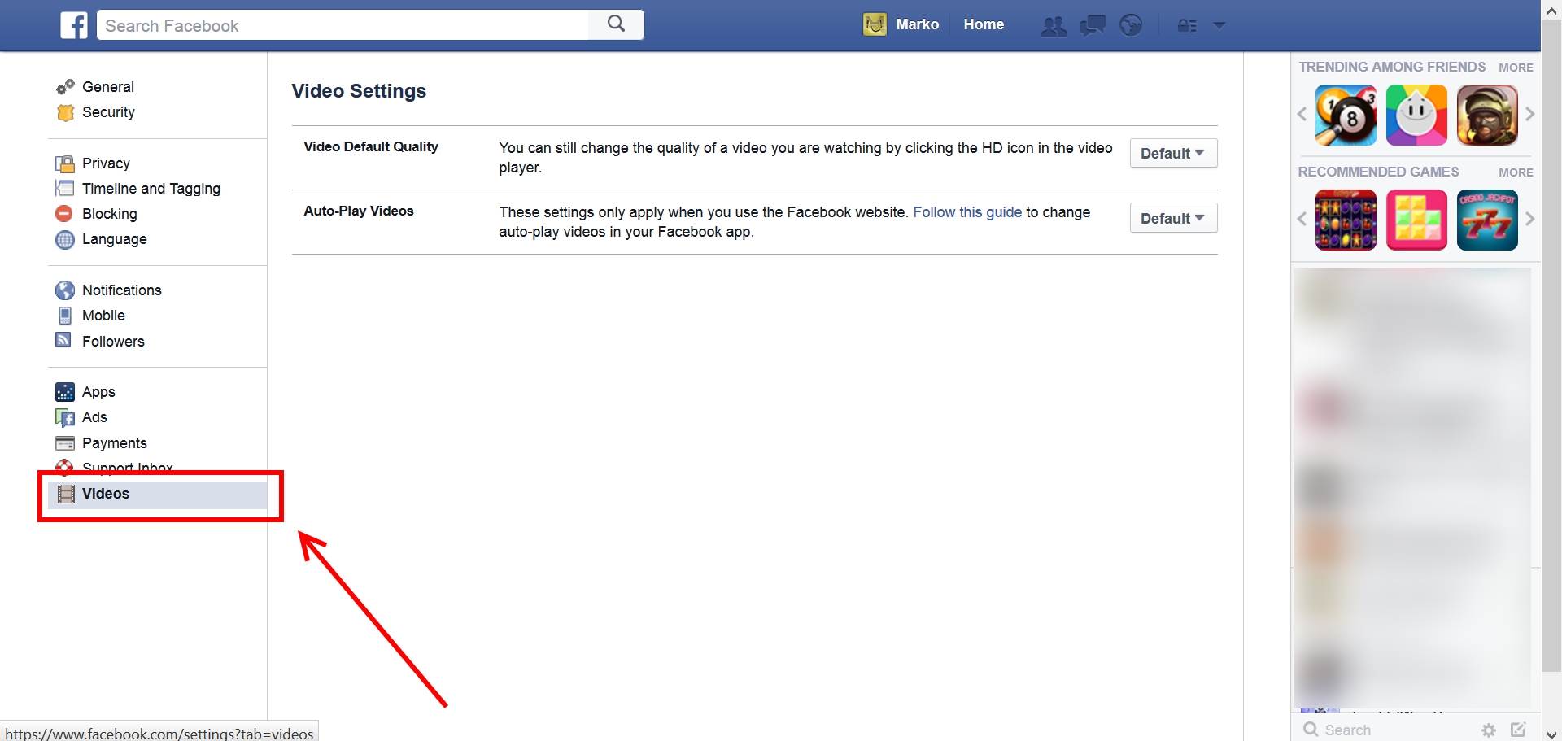Open the messages icon

point(1092,26)
